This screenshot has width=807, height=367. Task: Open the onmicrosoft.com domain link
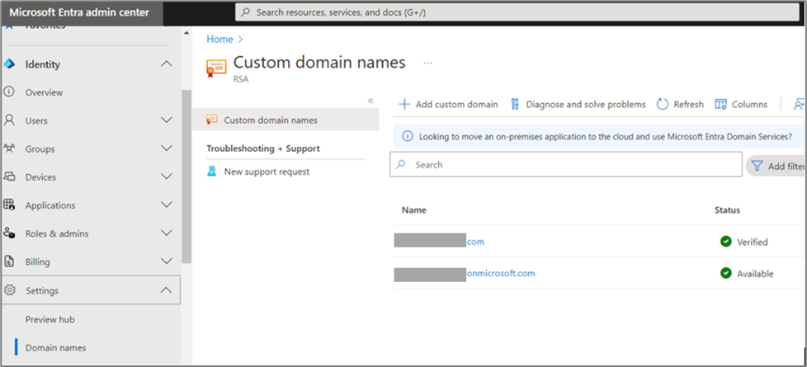coord(501,273)
